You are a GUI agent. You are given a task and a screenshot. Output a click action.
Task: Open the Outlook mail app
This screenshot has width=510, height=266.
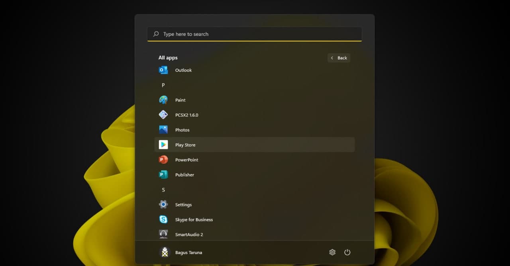183,70
